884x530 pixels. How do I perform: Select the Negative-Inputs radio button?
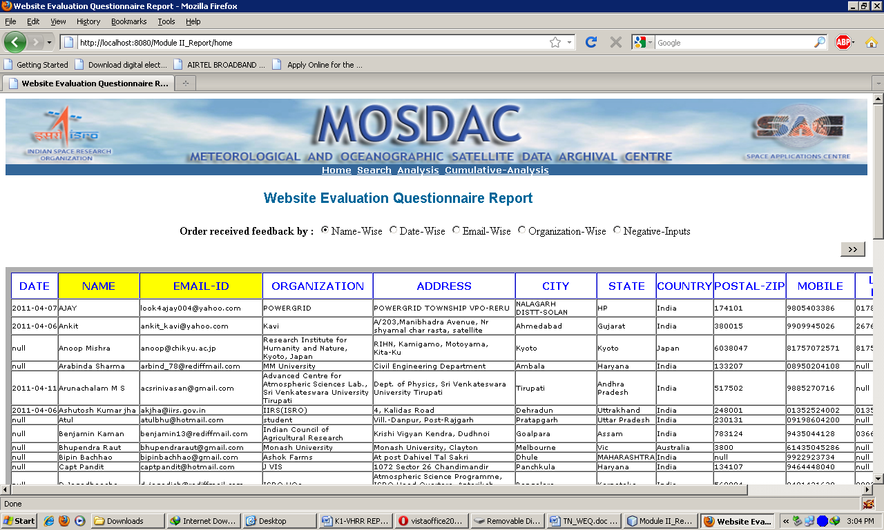(x=617, y=230)
